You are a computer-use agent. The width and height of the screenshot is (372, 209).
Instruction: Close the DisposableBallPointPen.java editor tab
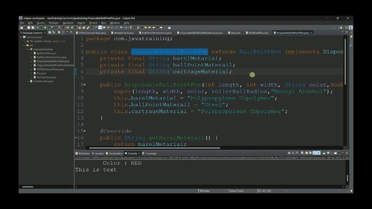pos(312,33)
